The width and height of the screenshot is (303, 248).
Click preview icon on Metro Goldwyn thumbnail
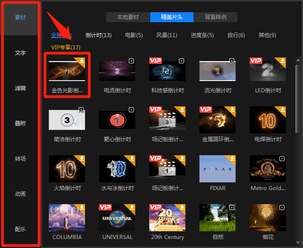tap(282, 158)
